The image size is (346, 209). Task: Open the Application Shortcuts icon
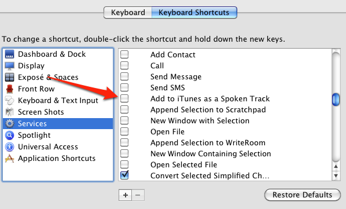[x=9, y=158]
